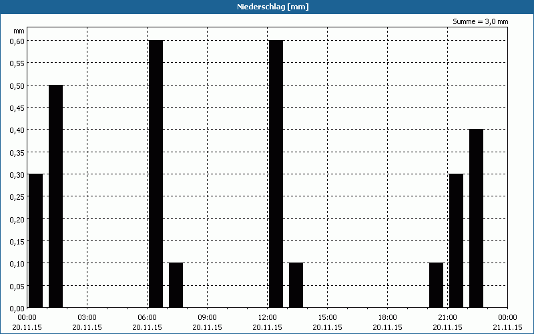Click the 03:00 time label

(87, 318)
